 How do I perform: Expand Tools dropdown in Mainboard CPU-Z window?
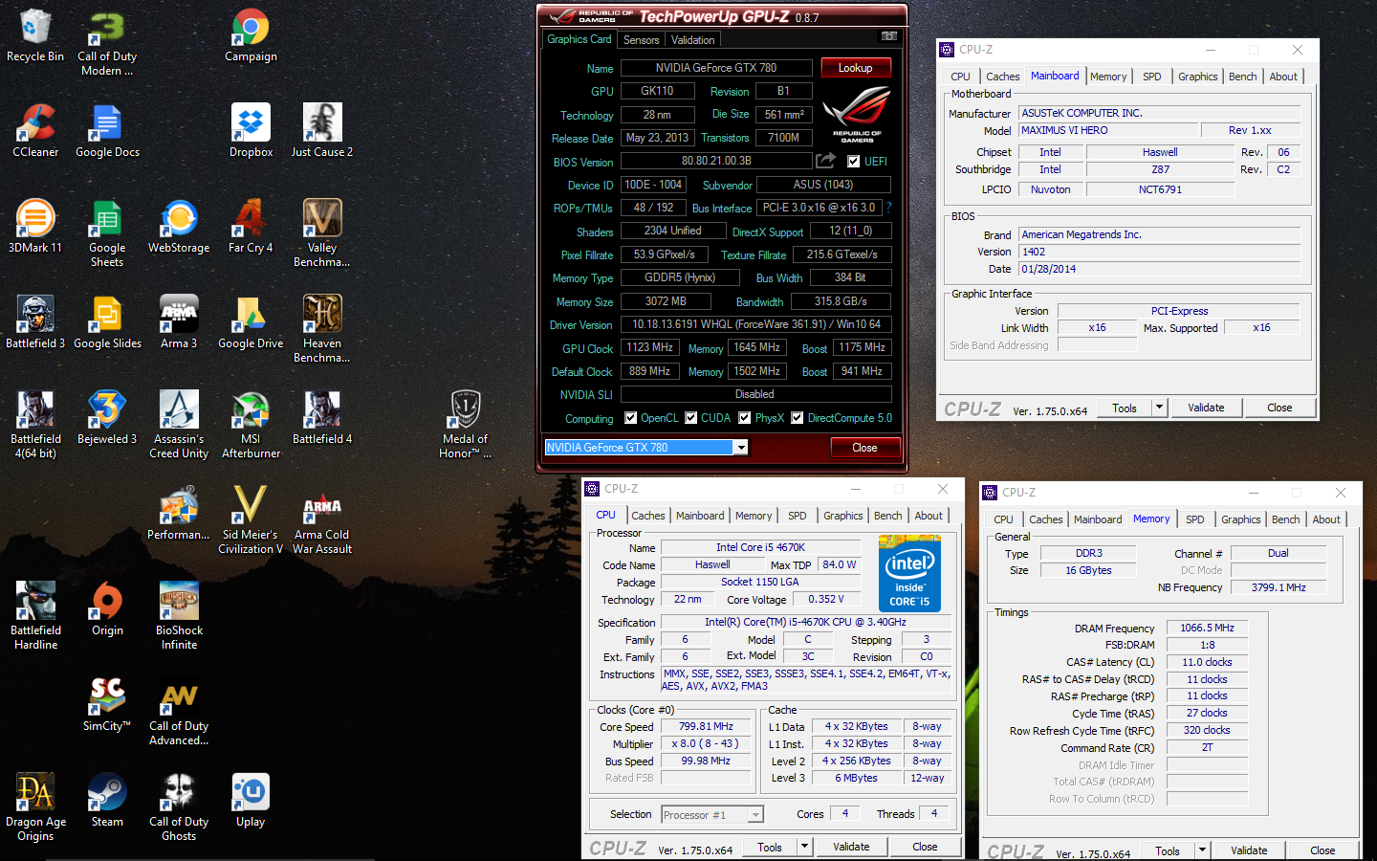click(x=1160, y=408)
